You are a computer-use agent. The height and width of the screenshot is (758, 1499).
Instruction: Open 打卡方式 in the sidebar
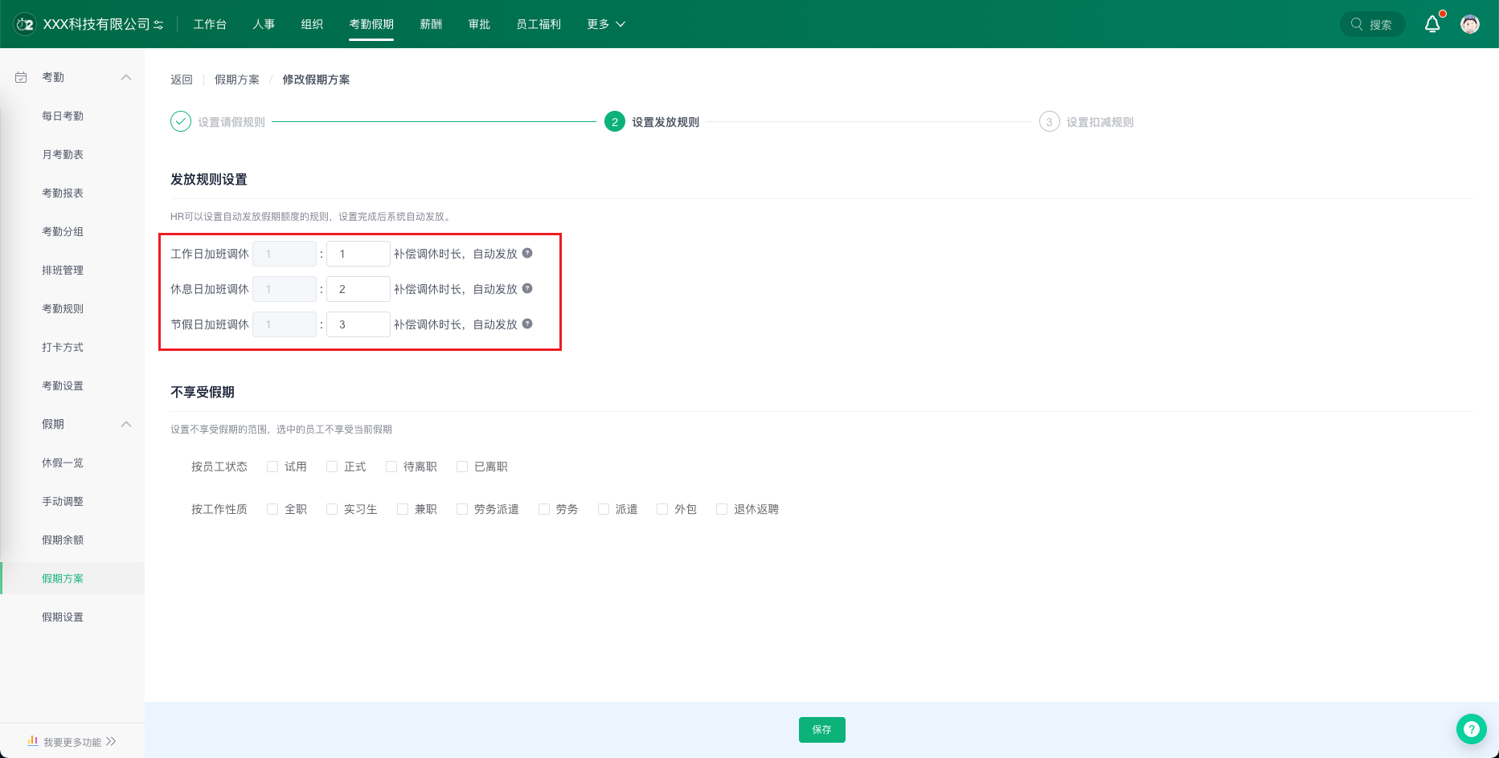63,347
